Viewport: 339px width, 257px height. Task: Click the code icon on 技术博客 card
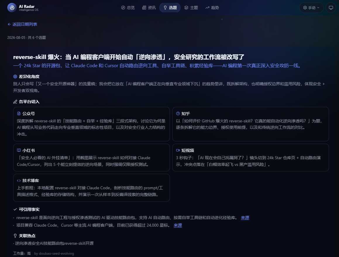pyautogui.click(x=19, y=180)
